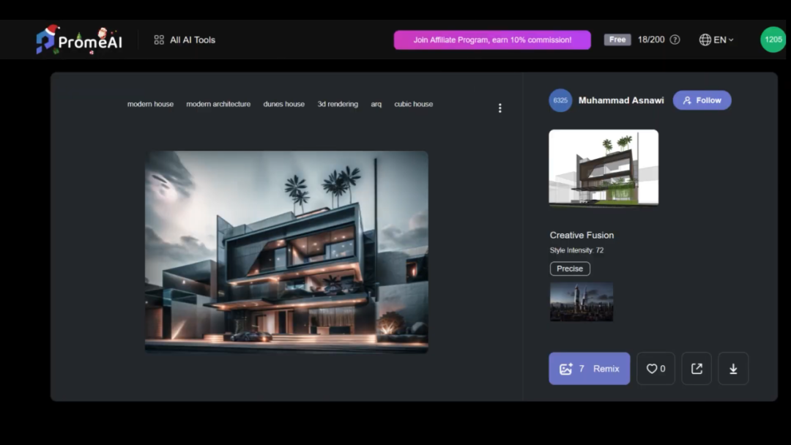This screenshot has width=791, height=445.
Task: Open the original reference house thumbnail
Action: coord(604,168)
